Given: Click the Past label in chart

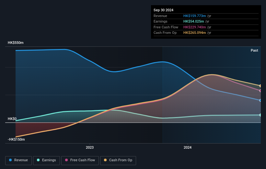Looking at the screenshot, I should (254, 50).
